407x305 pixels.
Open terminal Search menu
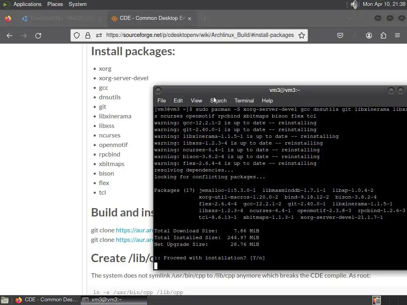(x=218, y=100)
